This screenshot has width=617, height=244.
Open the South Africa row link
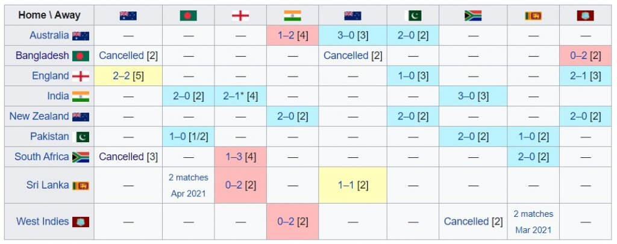(42, 157)
